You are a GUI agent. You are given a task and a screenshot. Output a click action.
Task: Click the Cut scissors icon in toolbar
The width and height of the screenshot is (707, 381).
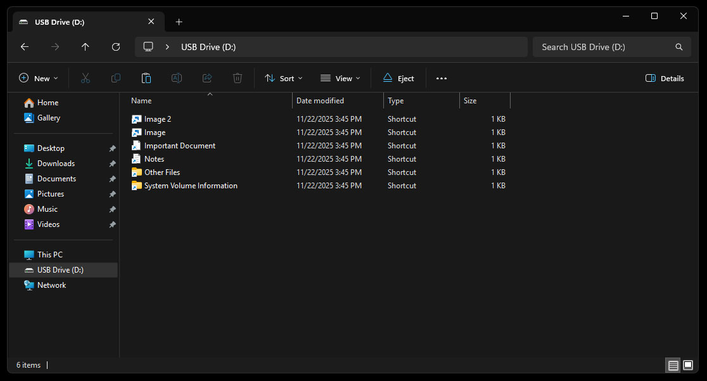[86, 78]
